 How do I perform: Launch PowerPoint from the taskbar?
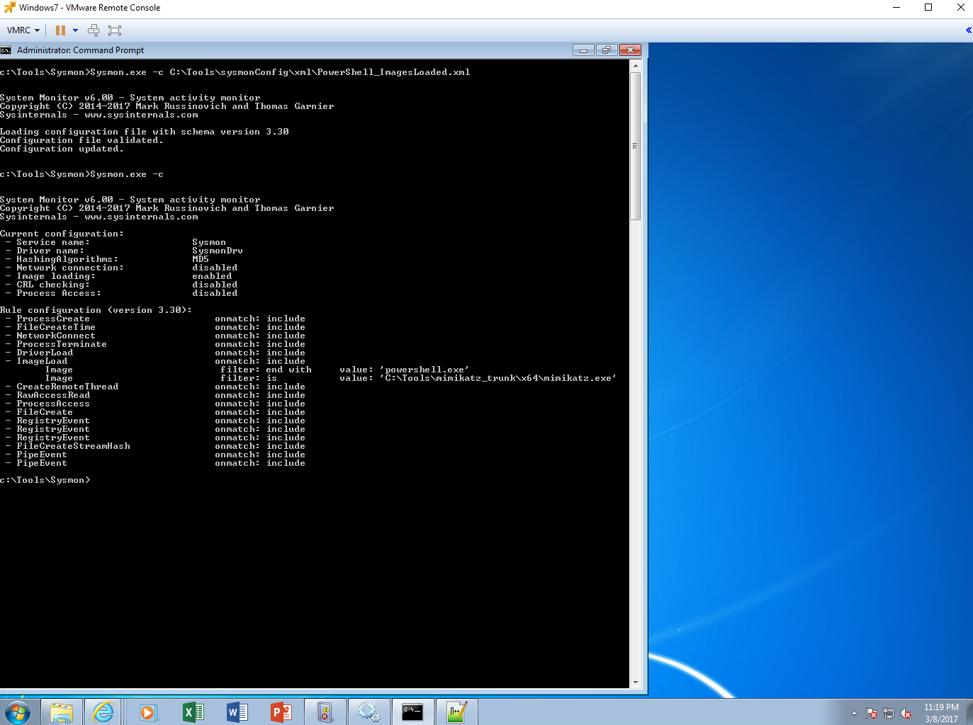click(281, 712)
